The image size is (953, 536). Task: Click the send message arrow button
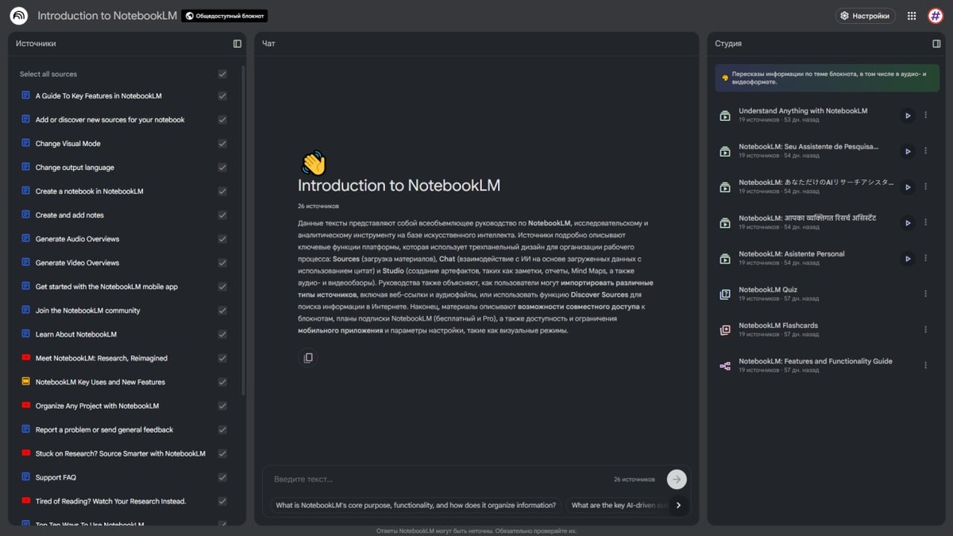(x=677, y=479)
